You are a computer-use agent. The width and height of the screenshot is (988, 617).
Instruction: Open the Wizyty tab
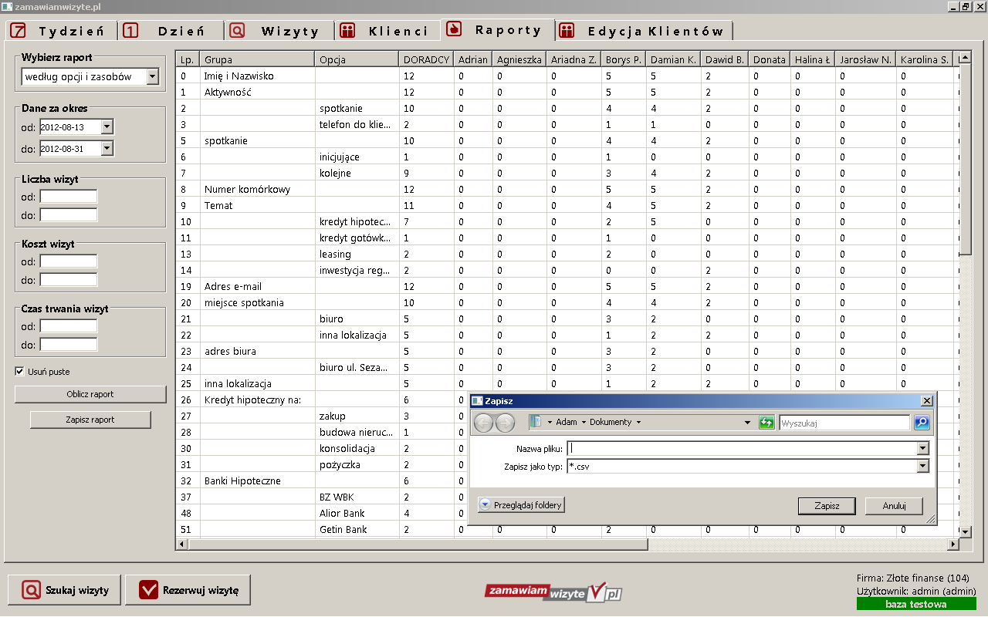coord(280,31)
